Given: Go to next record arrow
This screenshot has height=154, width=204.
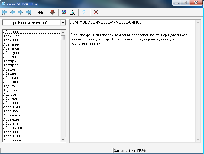Looking at the screenshot, I should click(x=21, y=12).
